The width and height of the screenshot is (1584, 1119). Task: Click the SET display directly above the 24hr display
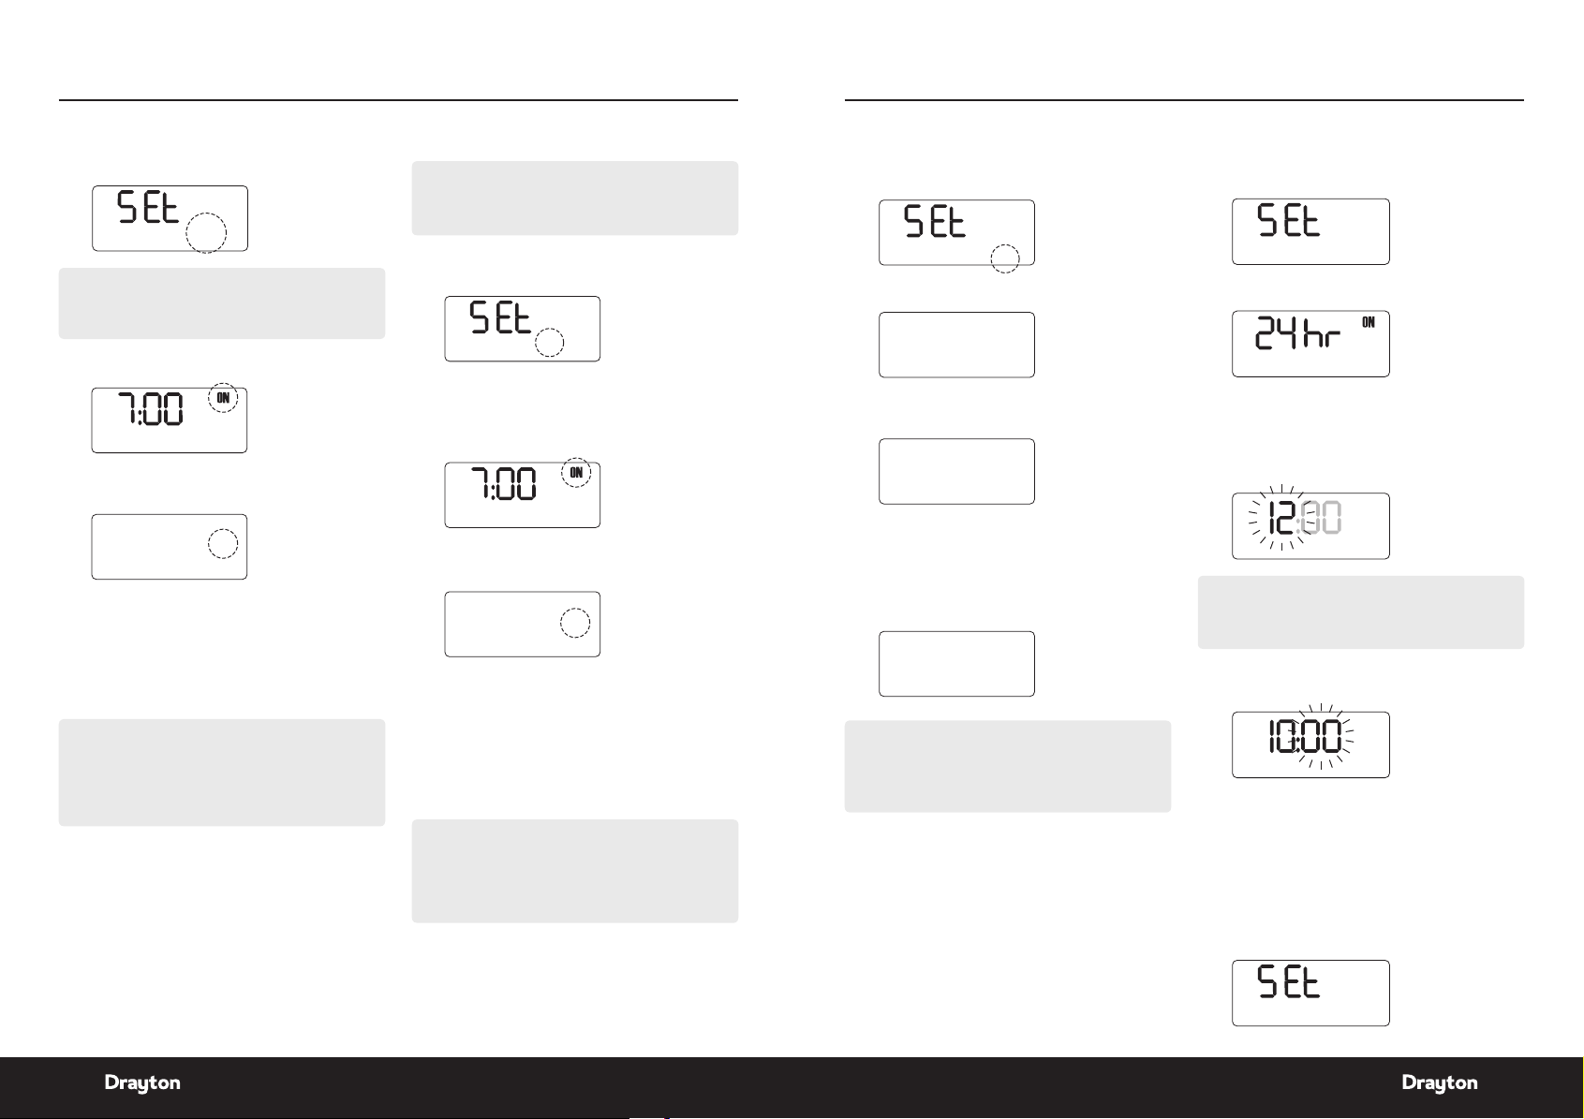point(1310,231)
